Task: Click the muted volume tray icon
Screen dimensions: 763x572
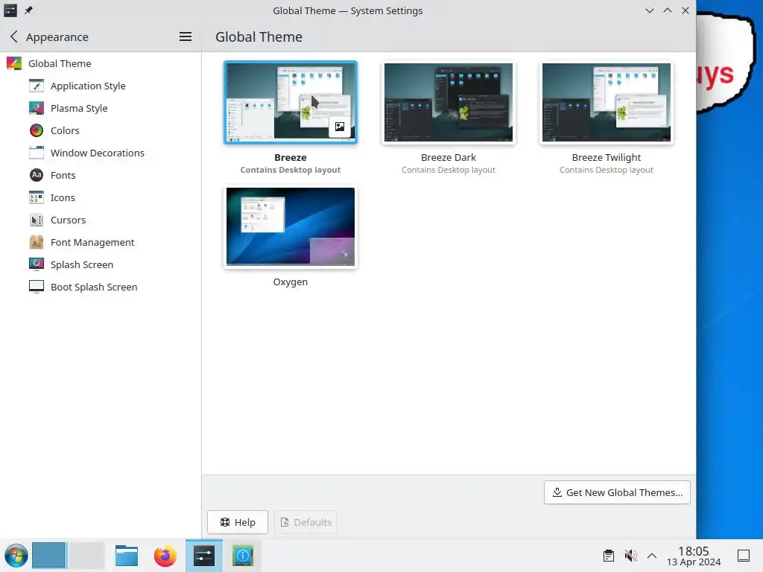Action: click(x=630, y=556)
